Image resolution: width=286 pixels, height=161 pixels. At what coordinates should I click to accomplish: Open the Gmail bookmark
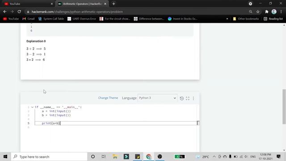point(29,19)
